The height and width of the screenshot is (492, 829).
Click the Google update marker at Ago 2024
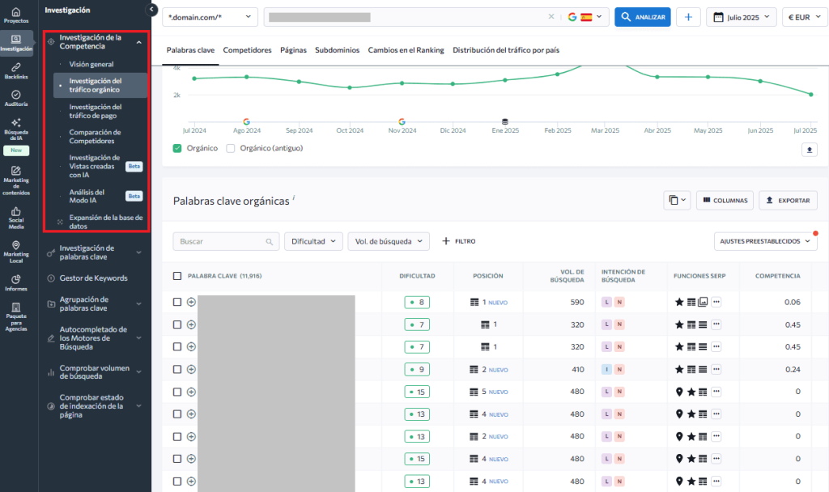246,121
